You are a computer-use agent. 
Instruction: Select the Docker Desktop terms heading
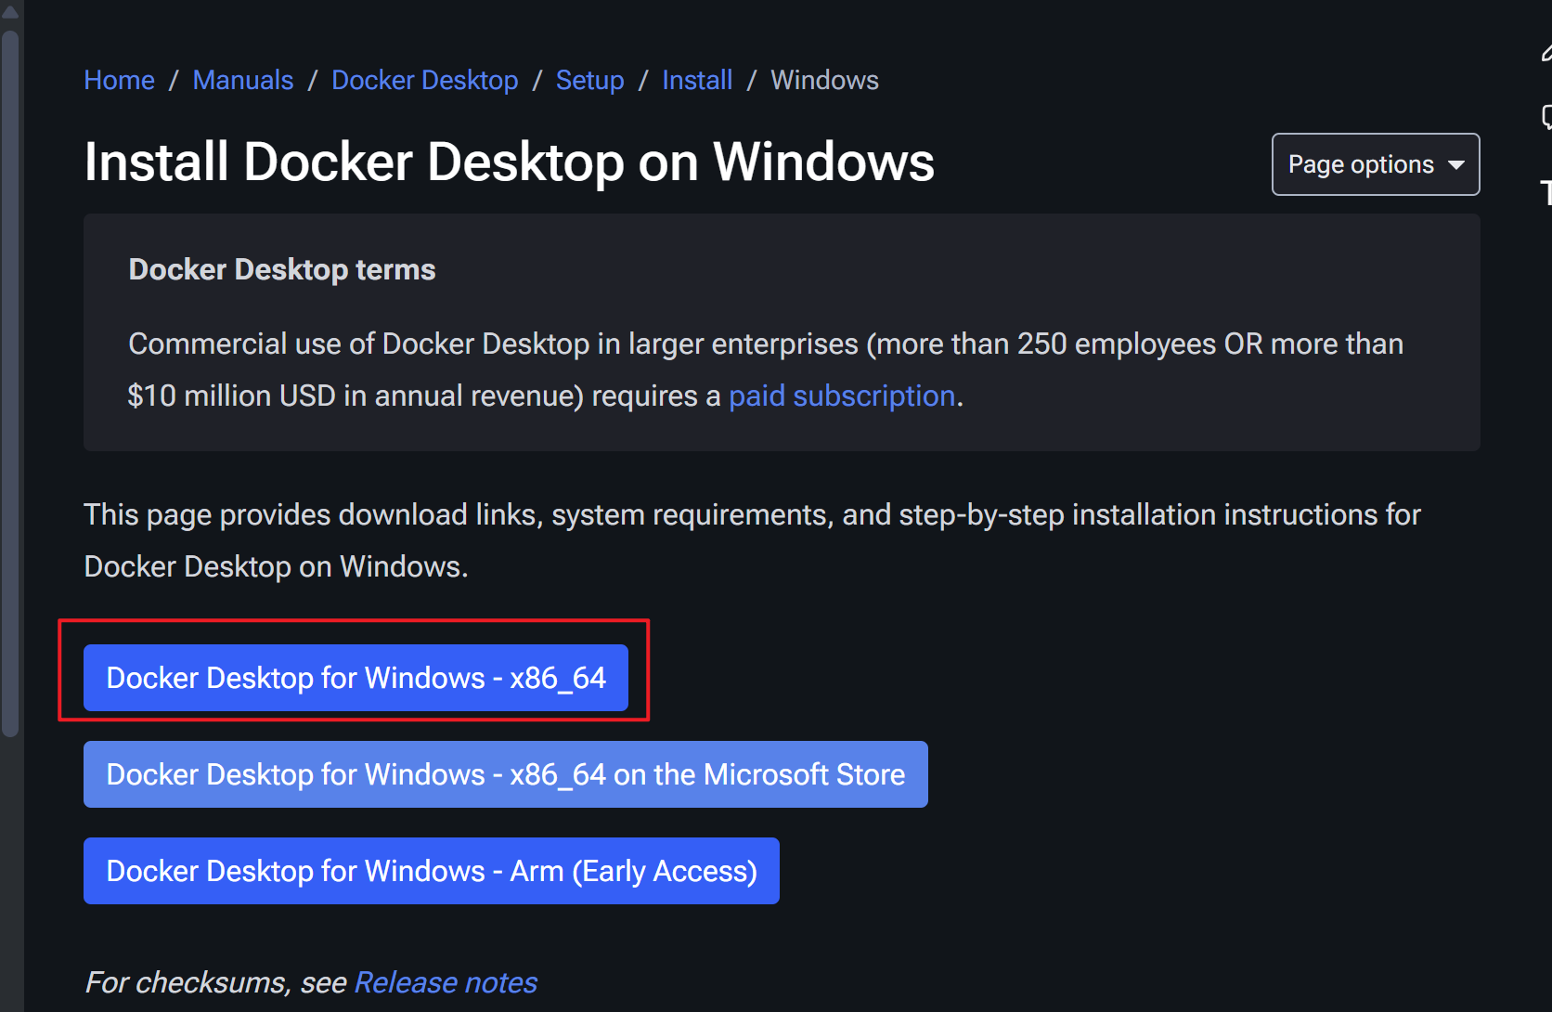coord(281,269)
